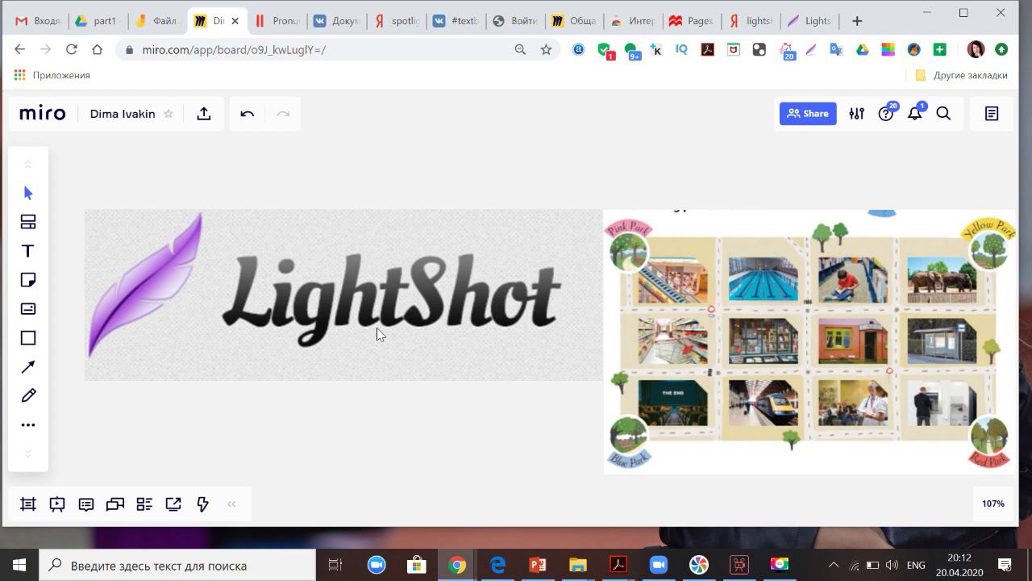The image size is (1032, 581).
Task: Click the Google Translate extension icon
Action: tap(836, 50)
